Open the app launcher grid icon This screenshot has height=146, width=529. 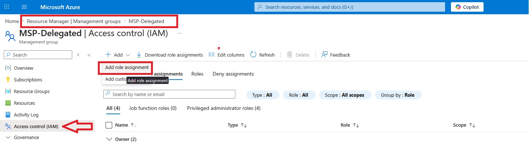(x=7, y=7)
